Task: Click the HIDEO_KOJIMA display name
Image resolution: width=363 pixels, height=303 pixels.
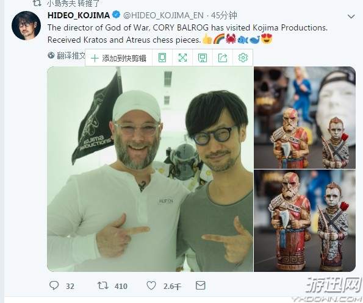Action: [x=79, y=15]
